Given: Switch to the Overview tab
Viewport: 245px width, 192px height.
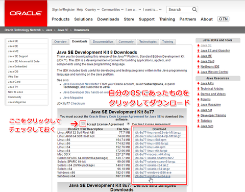Looking at the screenshot, I should [x=60, y=42].
